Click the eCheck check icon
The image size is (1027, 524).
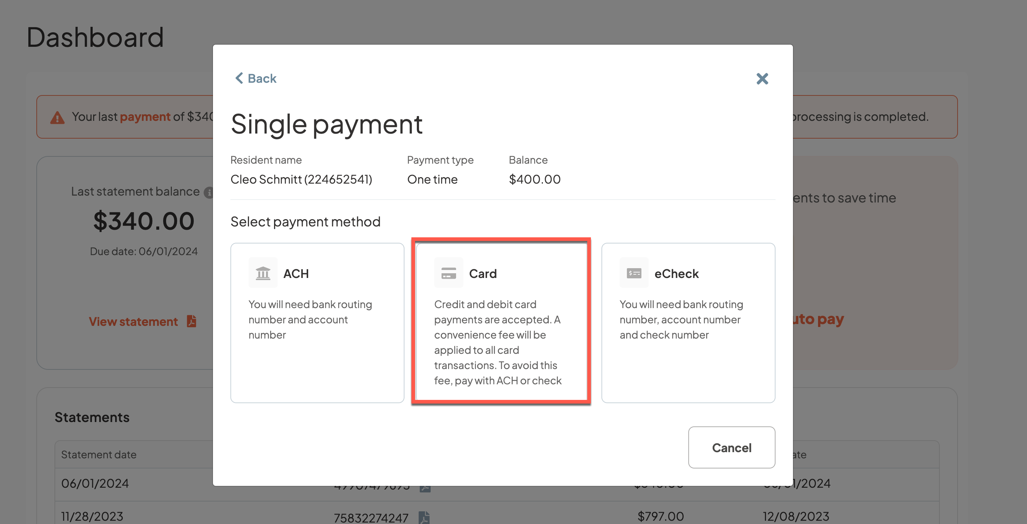(x=634, y=273)
